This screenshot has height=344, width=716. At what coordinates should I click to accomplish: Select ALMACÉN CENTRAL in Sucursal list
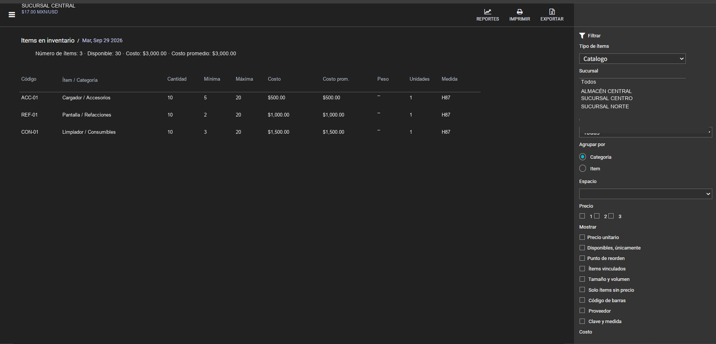[x=606, y=91]
